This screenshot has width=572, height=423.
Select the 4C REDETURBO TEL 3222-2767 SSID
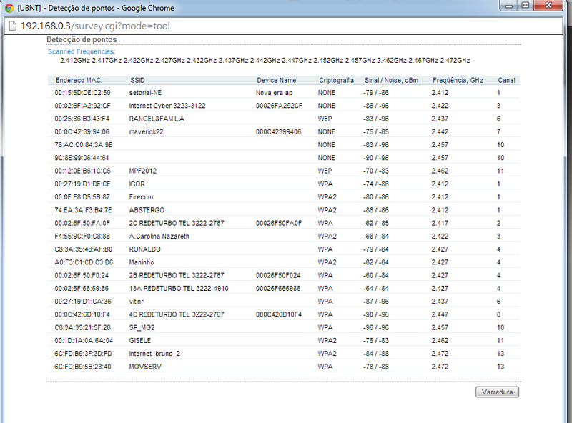(x=177, y=314)
